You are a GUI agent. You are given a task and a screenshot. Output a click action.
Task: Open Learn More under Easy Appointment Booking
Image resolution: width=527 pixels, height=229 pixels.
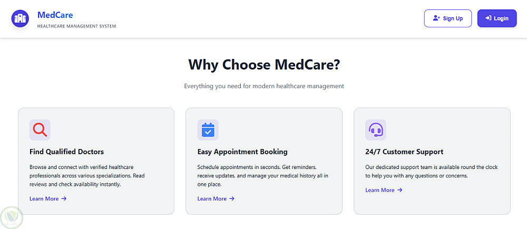tap(212, 198)
